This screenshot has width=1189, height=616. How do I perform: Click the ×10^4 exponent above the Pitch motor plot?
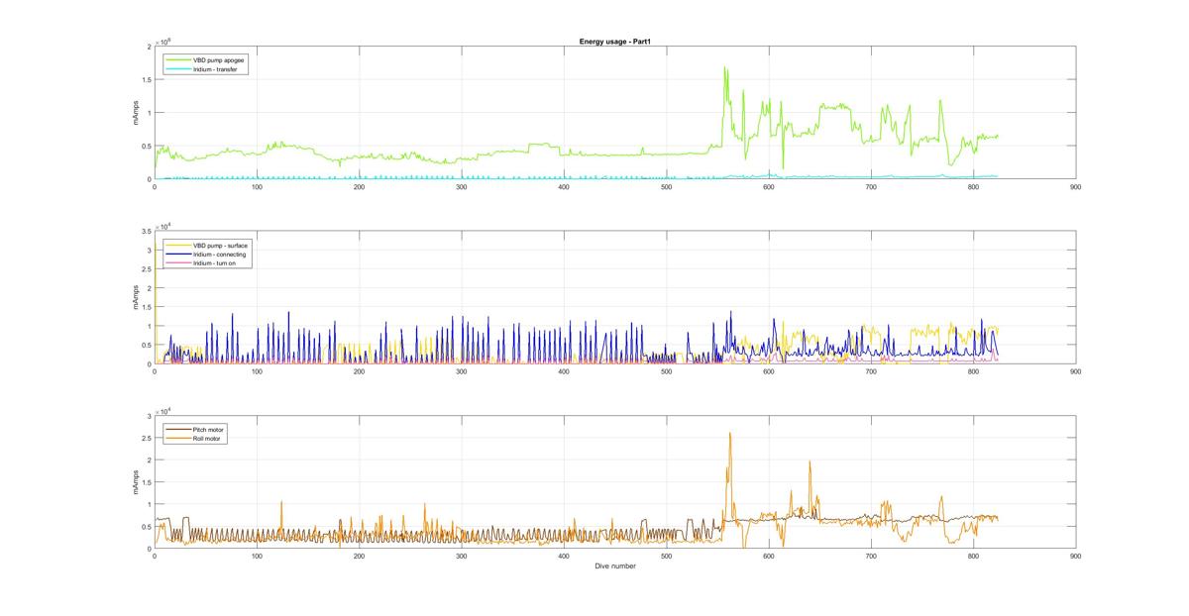164,410
